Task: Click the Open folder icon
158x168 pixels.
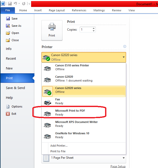Action: click(x=8, y=33)
